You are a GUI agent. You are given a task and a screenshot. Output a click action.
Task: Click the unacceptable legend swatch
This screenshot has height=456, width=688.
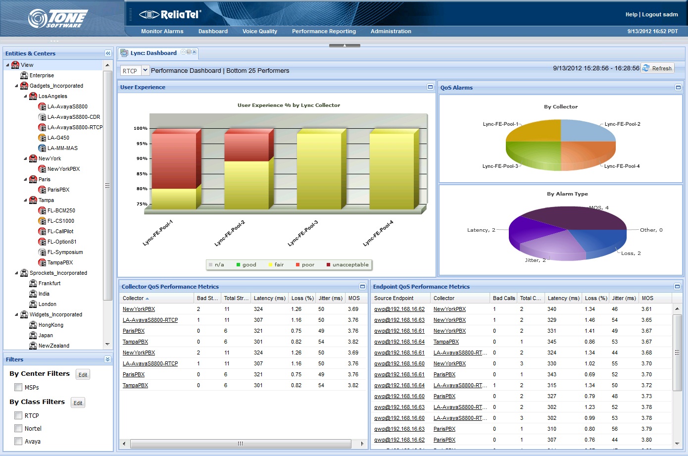(328, 265)
